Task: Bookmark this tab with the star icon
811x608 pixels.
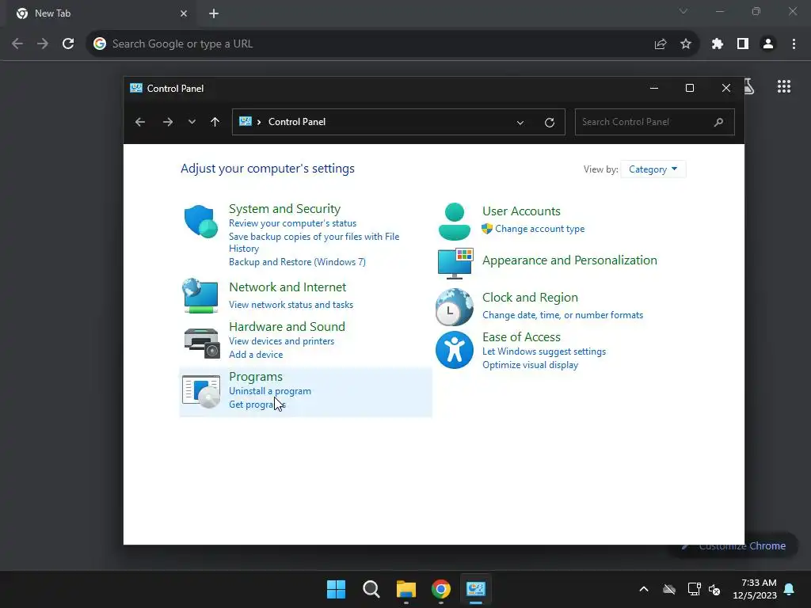Action: click(x=686, y=44)
